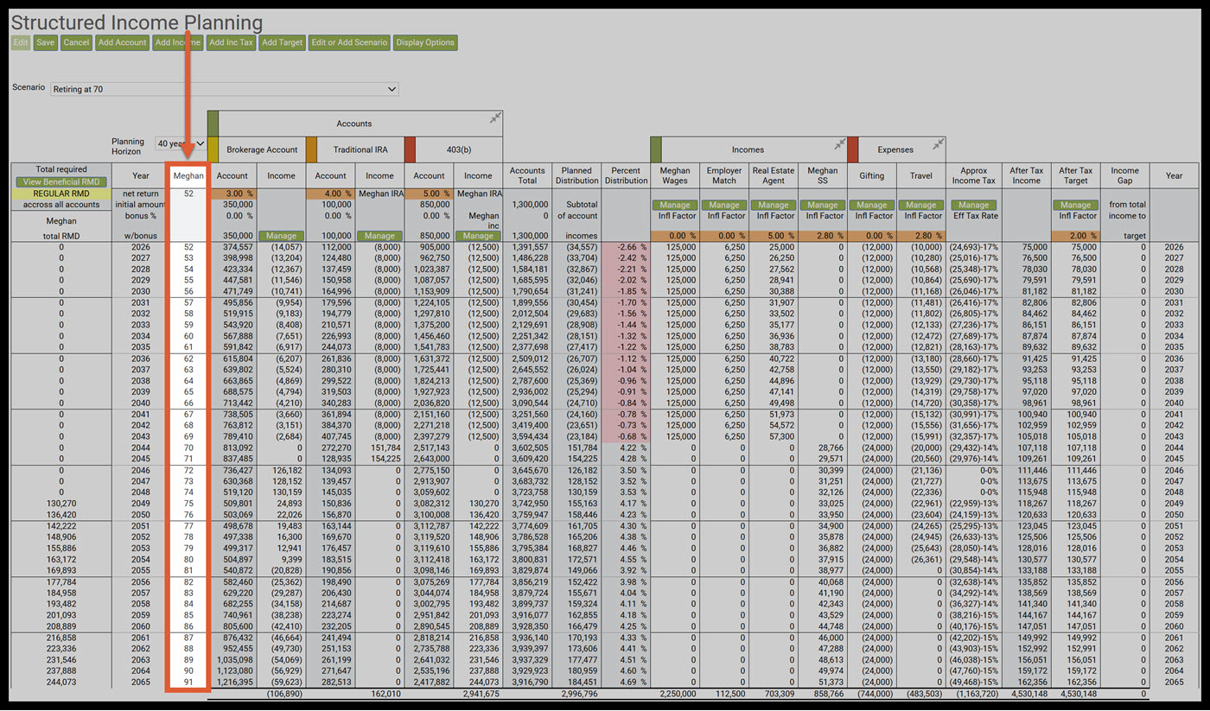Collapse the Incomes group with its shrink icon
Viewport: 1210px width, 711px height.
pos(839,143)
